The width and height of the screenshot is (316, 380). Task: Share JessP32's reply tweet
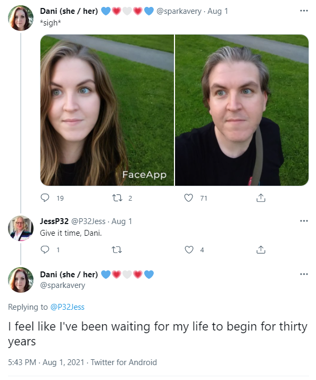click(x=261, y=250)
